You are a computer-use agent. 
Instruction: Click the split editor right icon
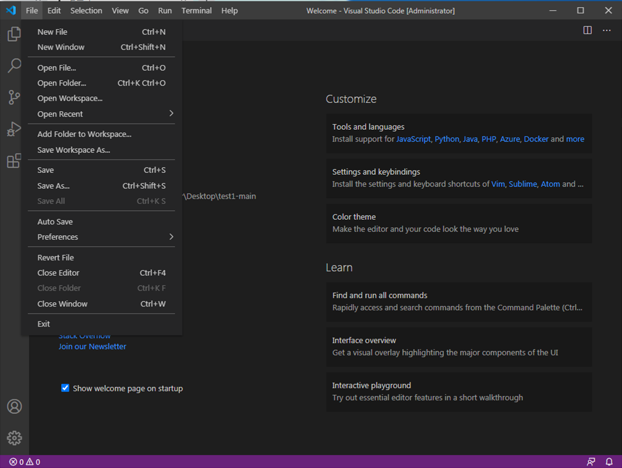coord(587,30)
